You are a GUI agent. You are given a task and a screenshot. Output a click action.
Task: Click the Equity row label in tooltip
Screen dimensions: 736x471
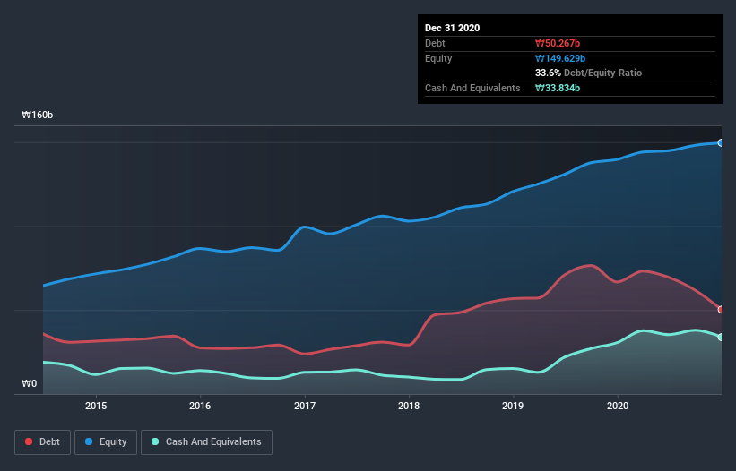point(438,58)
